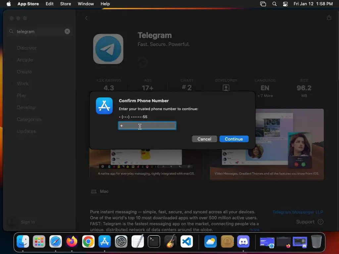
Task: Open the Support link
Action: coord(310,222)
